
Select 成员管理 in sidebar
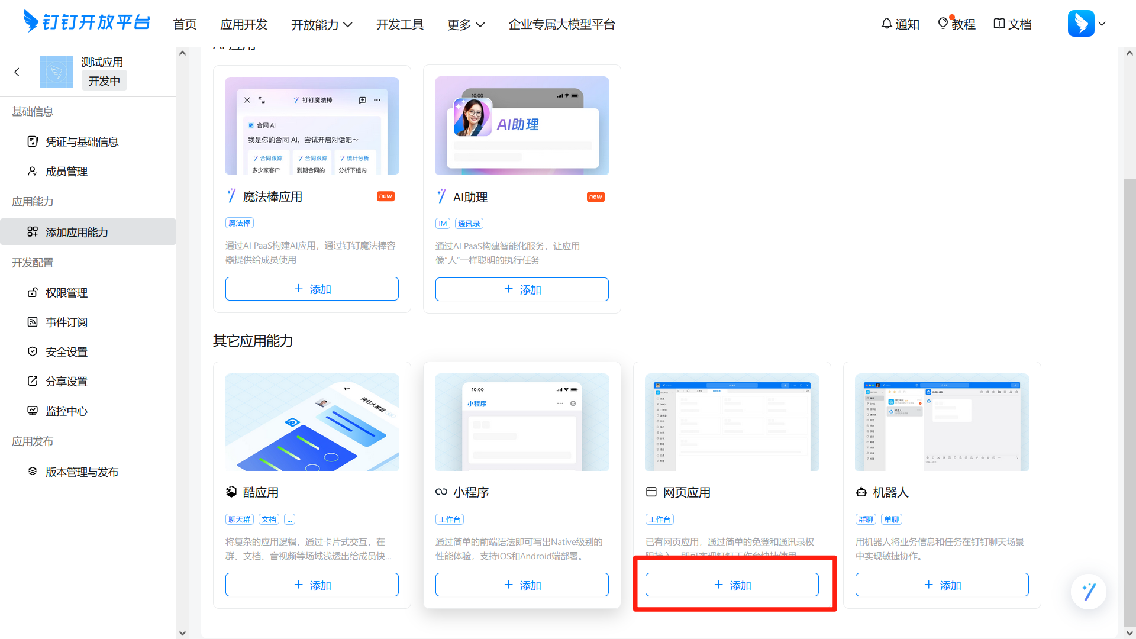[88, 171]
